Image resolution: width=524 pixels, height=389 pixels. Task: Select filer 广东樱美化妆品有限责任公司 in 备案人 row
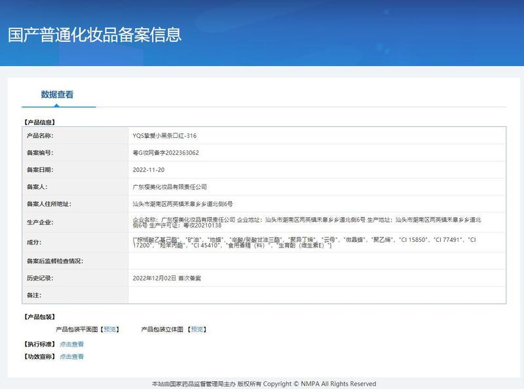[x=170, y=187]
